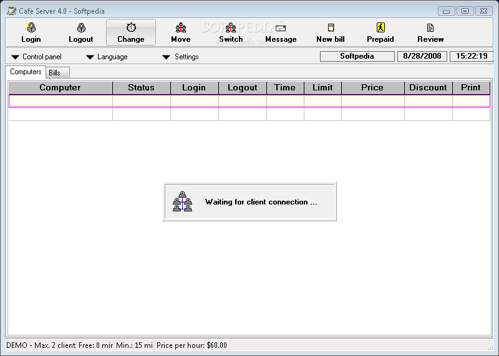This screenshot has width=499, height=356.
Task: Click the Login column header
Action: click(x=194, y=88)
